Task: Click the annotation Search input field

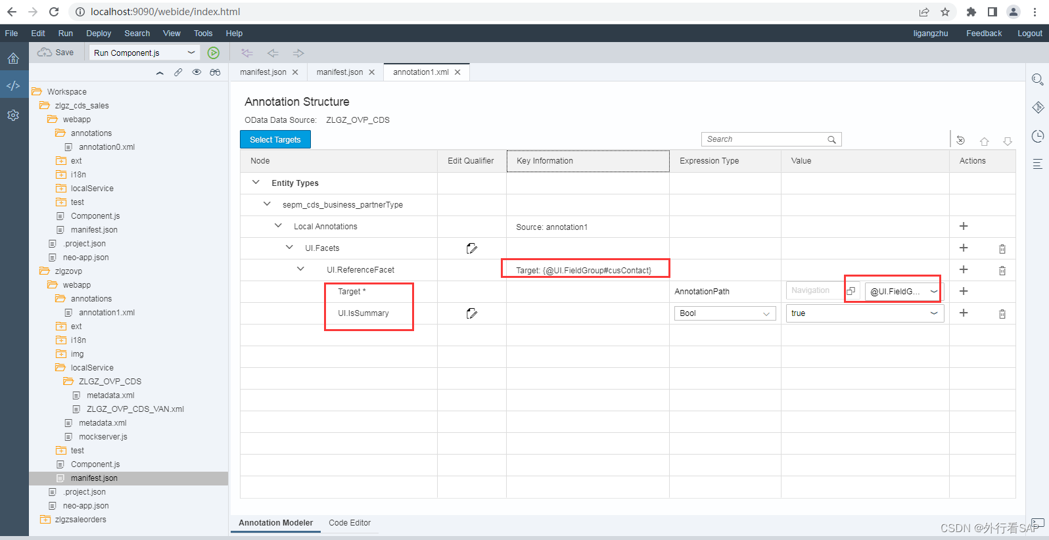Action: point(771,139)
